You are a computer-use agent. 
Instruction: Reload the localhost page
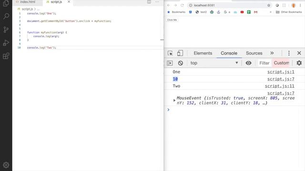tap(182, 5)
